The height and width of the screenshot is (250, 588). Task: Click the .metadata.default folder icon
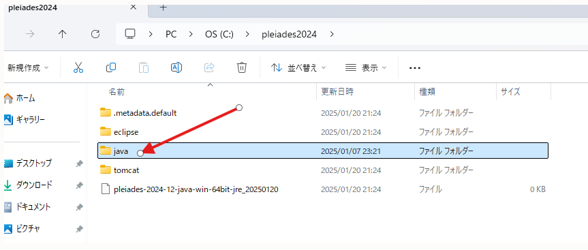(106, 112)
